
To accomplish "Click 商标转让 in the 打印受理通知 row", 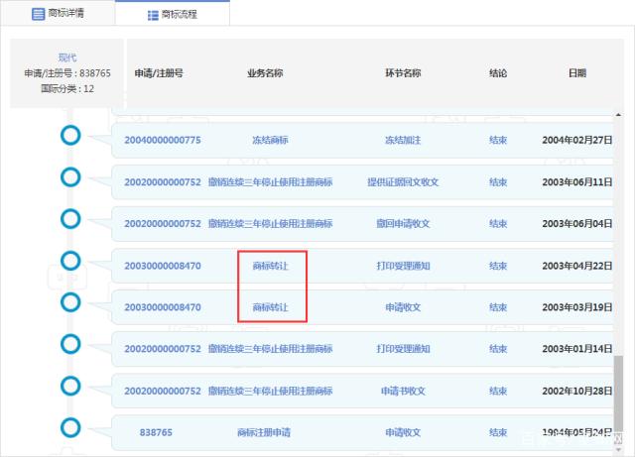I will point(271,266).
